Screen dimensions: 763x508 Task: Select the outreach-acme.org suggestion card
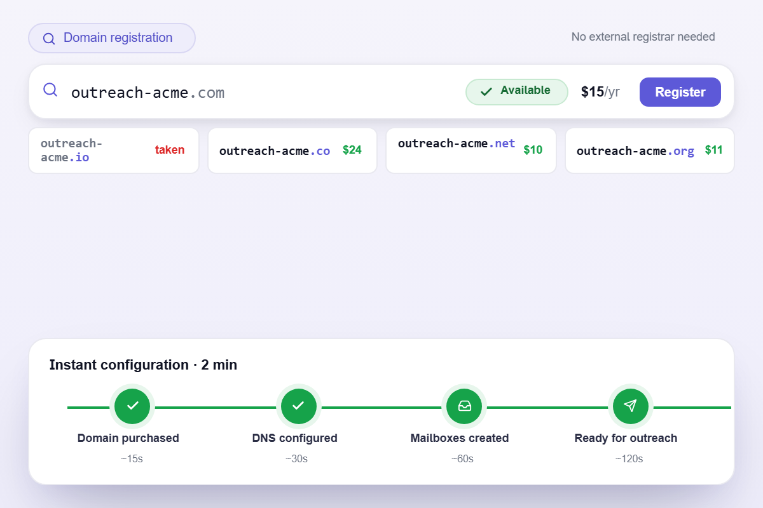coord(650,150)
